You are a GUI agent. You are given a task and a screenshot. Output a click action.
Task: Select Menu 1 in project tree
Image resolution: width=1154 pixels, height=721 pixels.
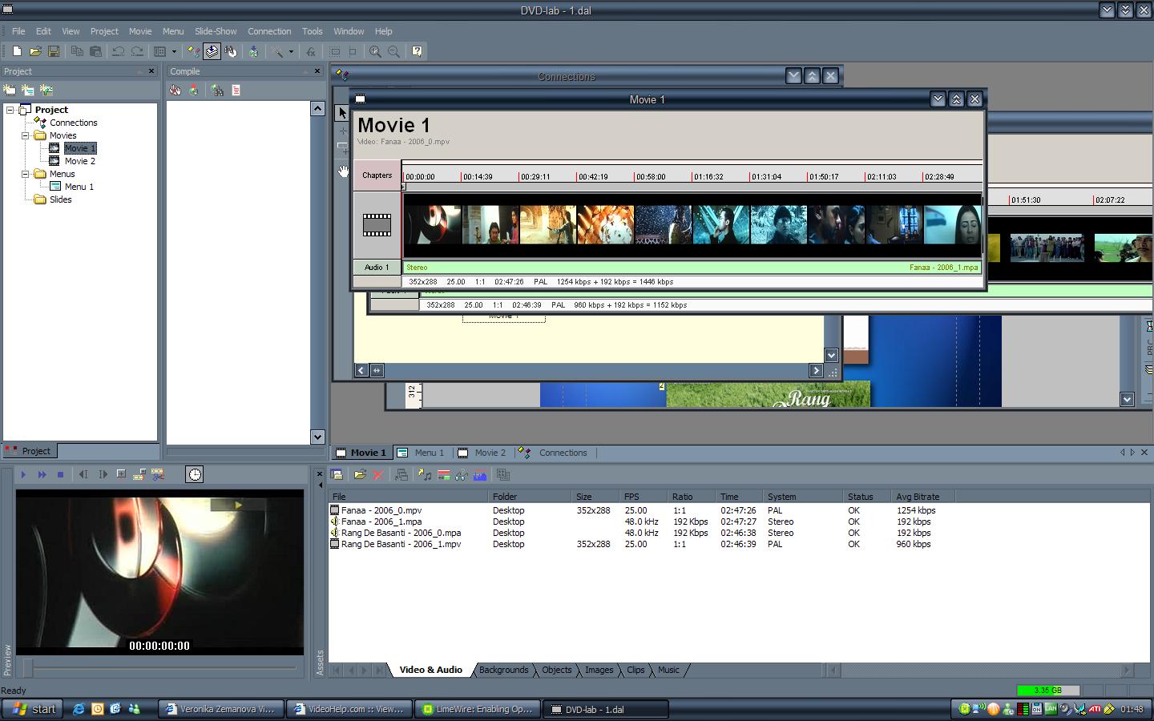pos(79,187)
